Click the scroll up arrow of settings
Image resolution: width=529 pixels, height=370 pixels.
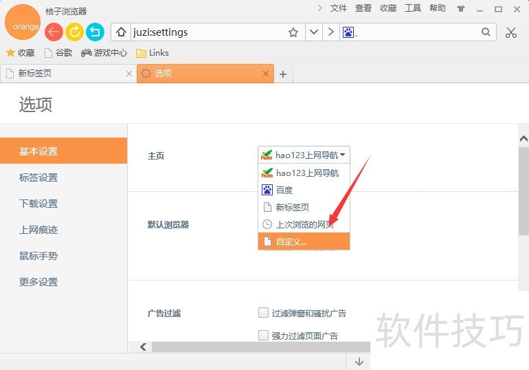point(524,138)
